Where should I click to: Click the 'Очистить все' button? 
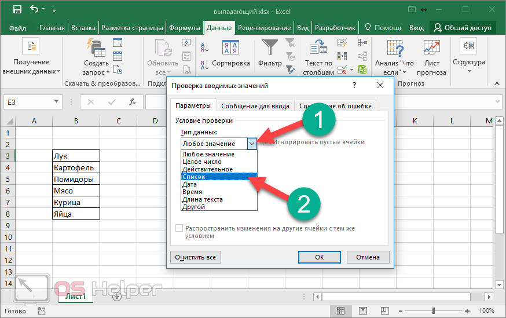point(196,257)
